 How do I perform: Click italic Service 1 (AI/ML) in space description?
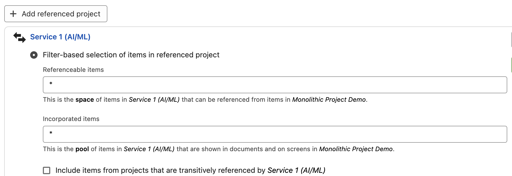[x=154, y=100]
